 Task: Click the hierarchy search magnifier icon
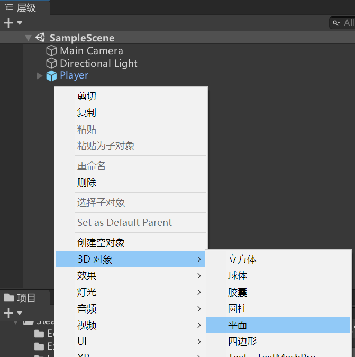tap(336, 23)
